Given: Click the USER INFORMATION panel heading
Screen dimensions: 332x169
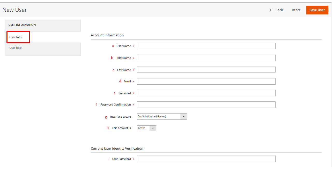Looking at the screenshot, I should pos(22,25).
